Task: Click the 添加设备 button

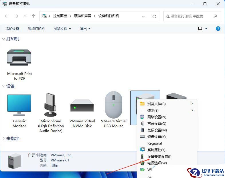Action: (x=12, y=29)
